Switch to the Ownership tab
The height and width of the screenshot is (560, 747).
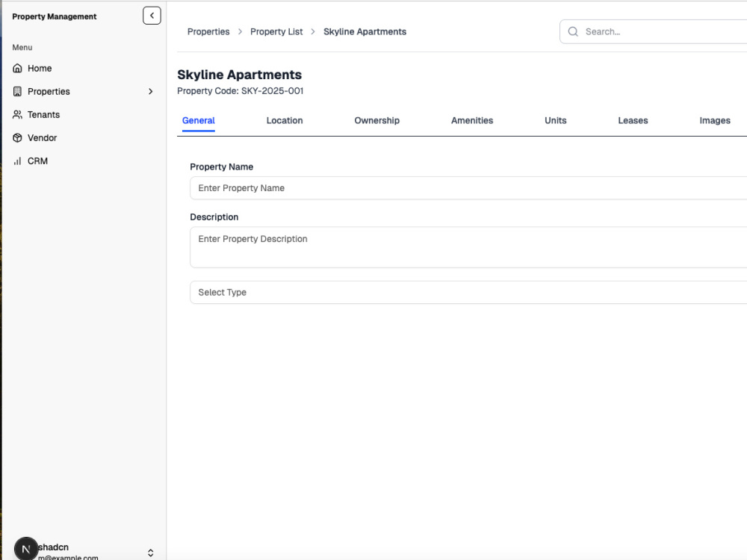tap(376, 120)
